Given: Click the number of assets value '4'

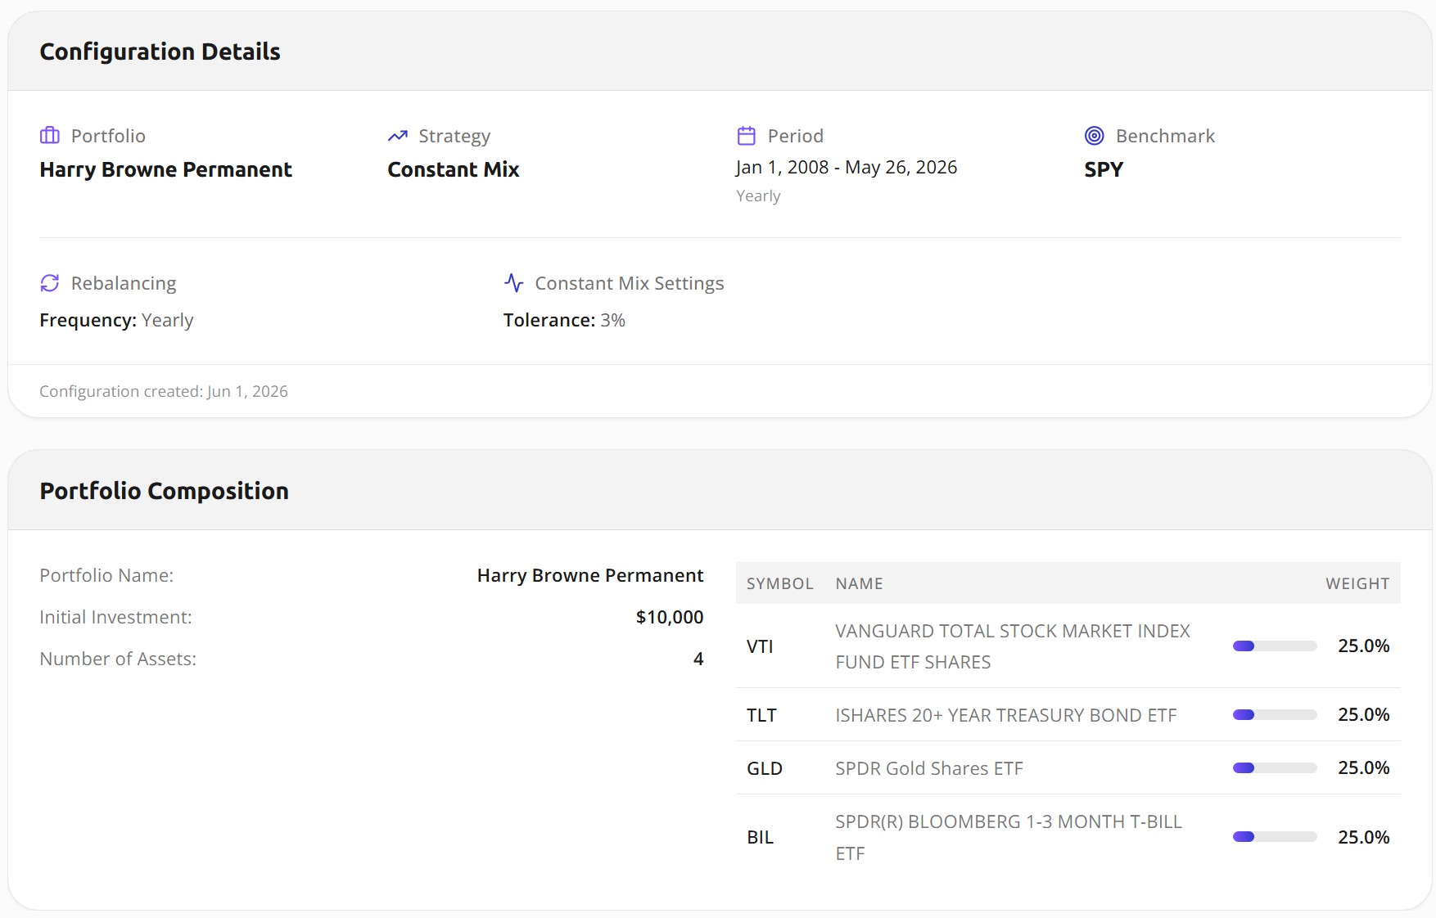Looking at the screenshot, I should click(x=698, y=659).
